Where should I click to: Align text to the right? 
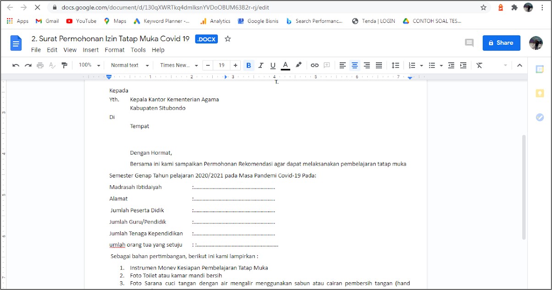click(367, 65)
